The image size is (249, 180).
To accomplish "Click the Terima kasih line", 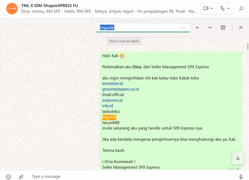I will pos(113,151).
